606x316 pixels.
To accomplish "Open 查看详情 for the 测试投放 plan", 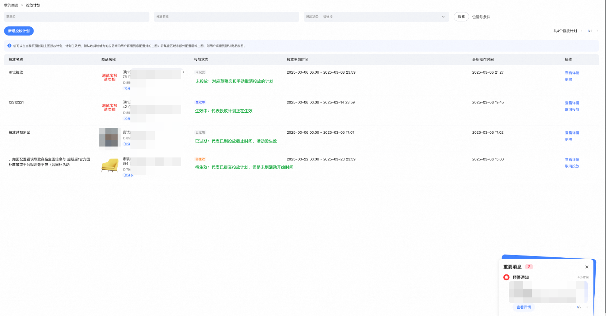I will tap(572, 73).
